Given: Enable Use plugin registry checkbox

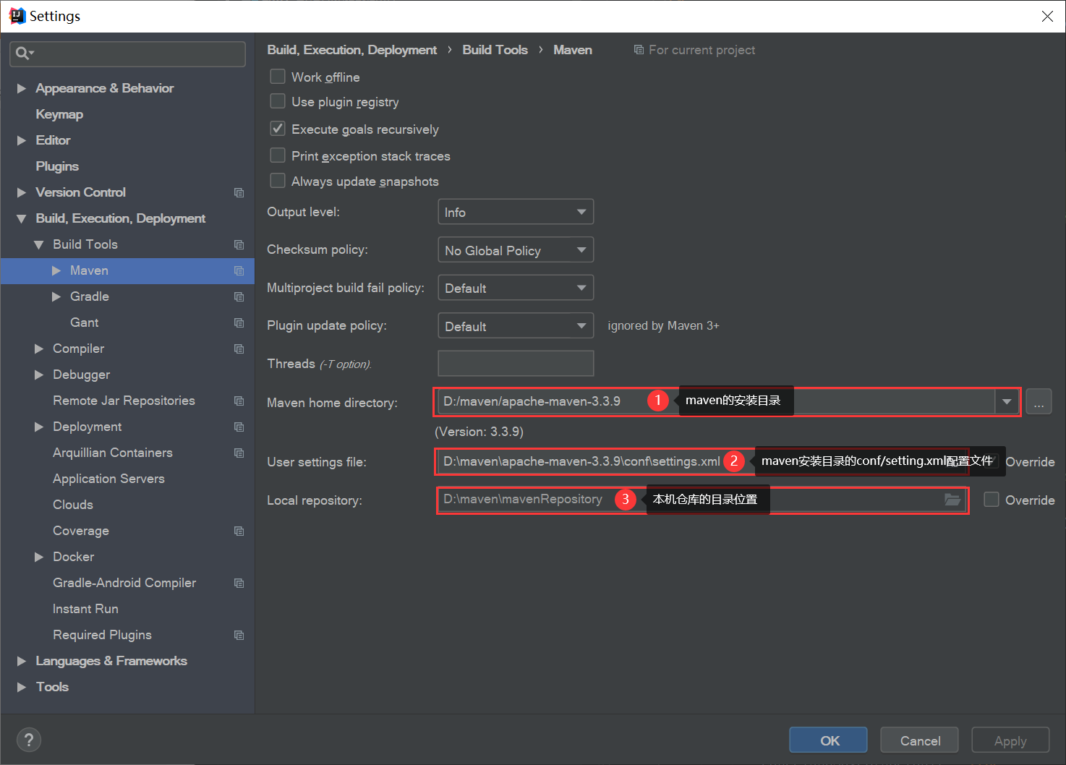Looking at the screenshot, I should point(278,101).
